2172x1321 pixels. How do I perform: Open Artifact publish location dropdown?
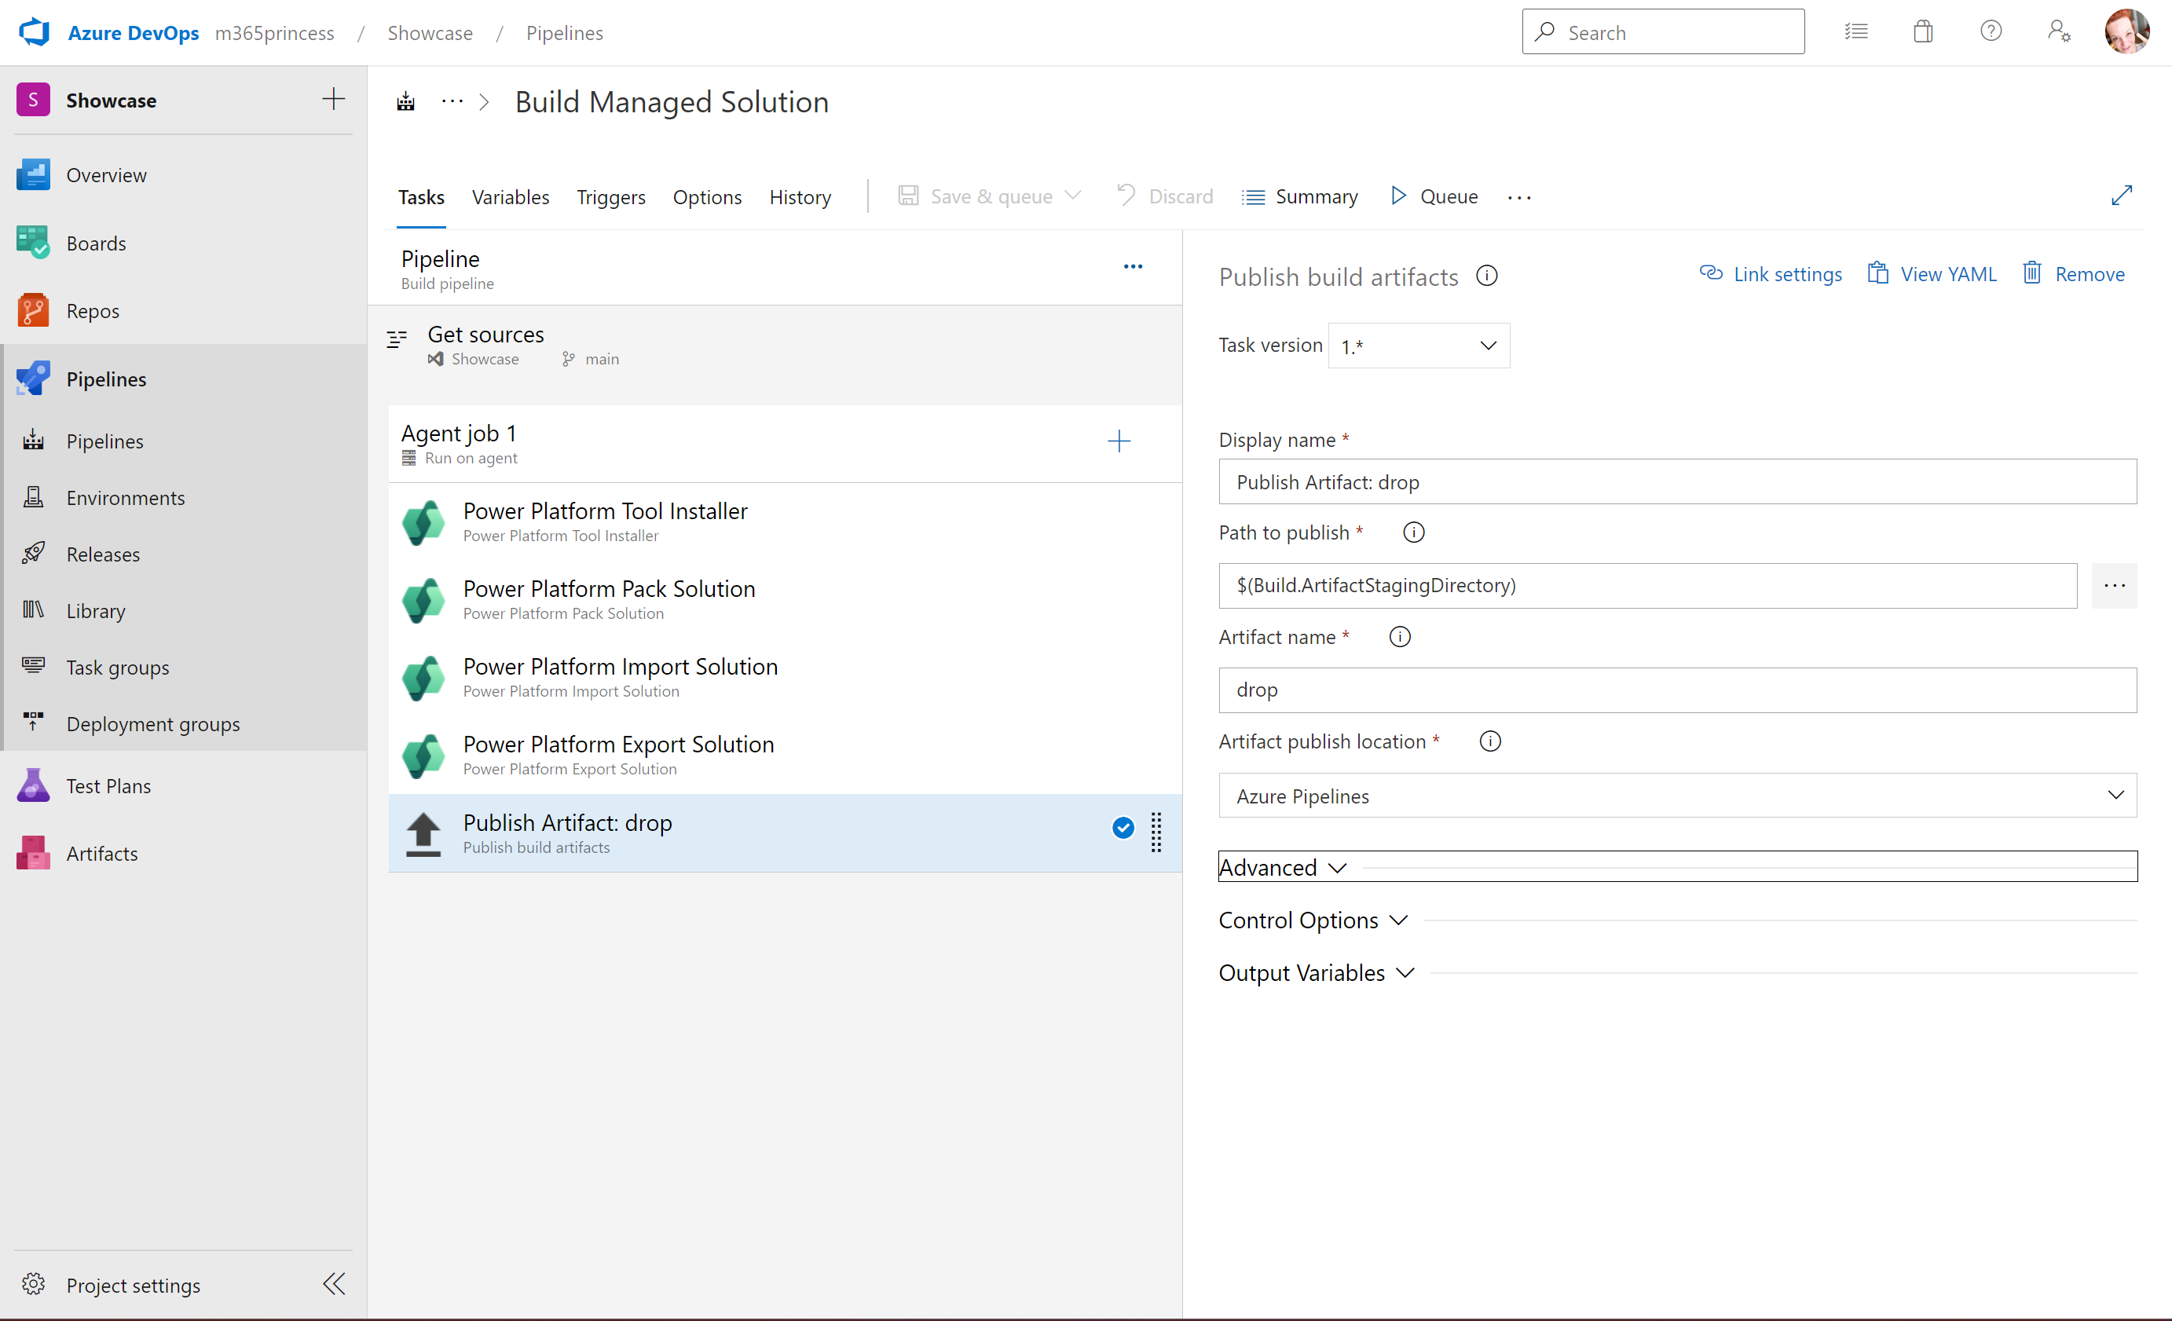(x=1677, y=796)
